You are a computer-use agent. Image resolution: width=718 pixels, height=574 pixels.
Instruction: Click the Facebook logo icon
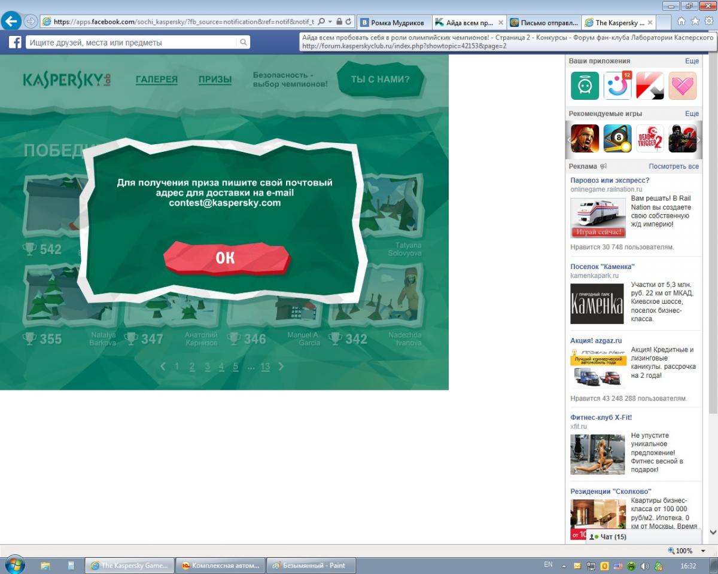(15, 42)
